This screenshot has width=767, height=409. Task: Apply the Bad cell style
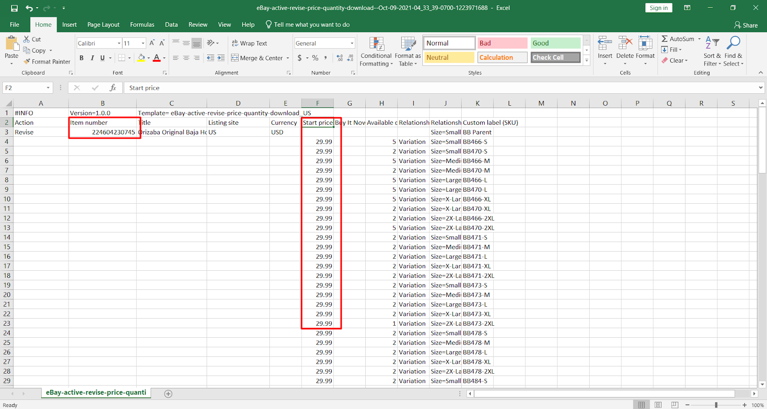(x=502, y=43)
